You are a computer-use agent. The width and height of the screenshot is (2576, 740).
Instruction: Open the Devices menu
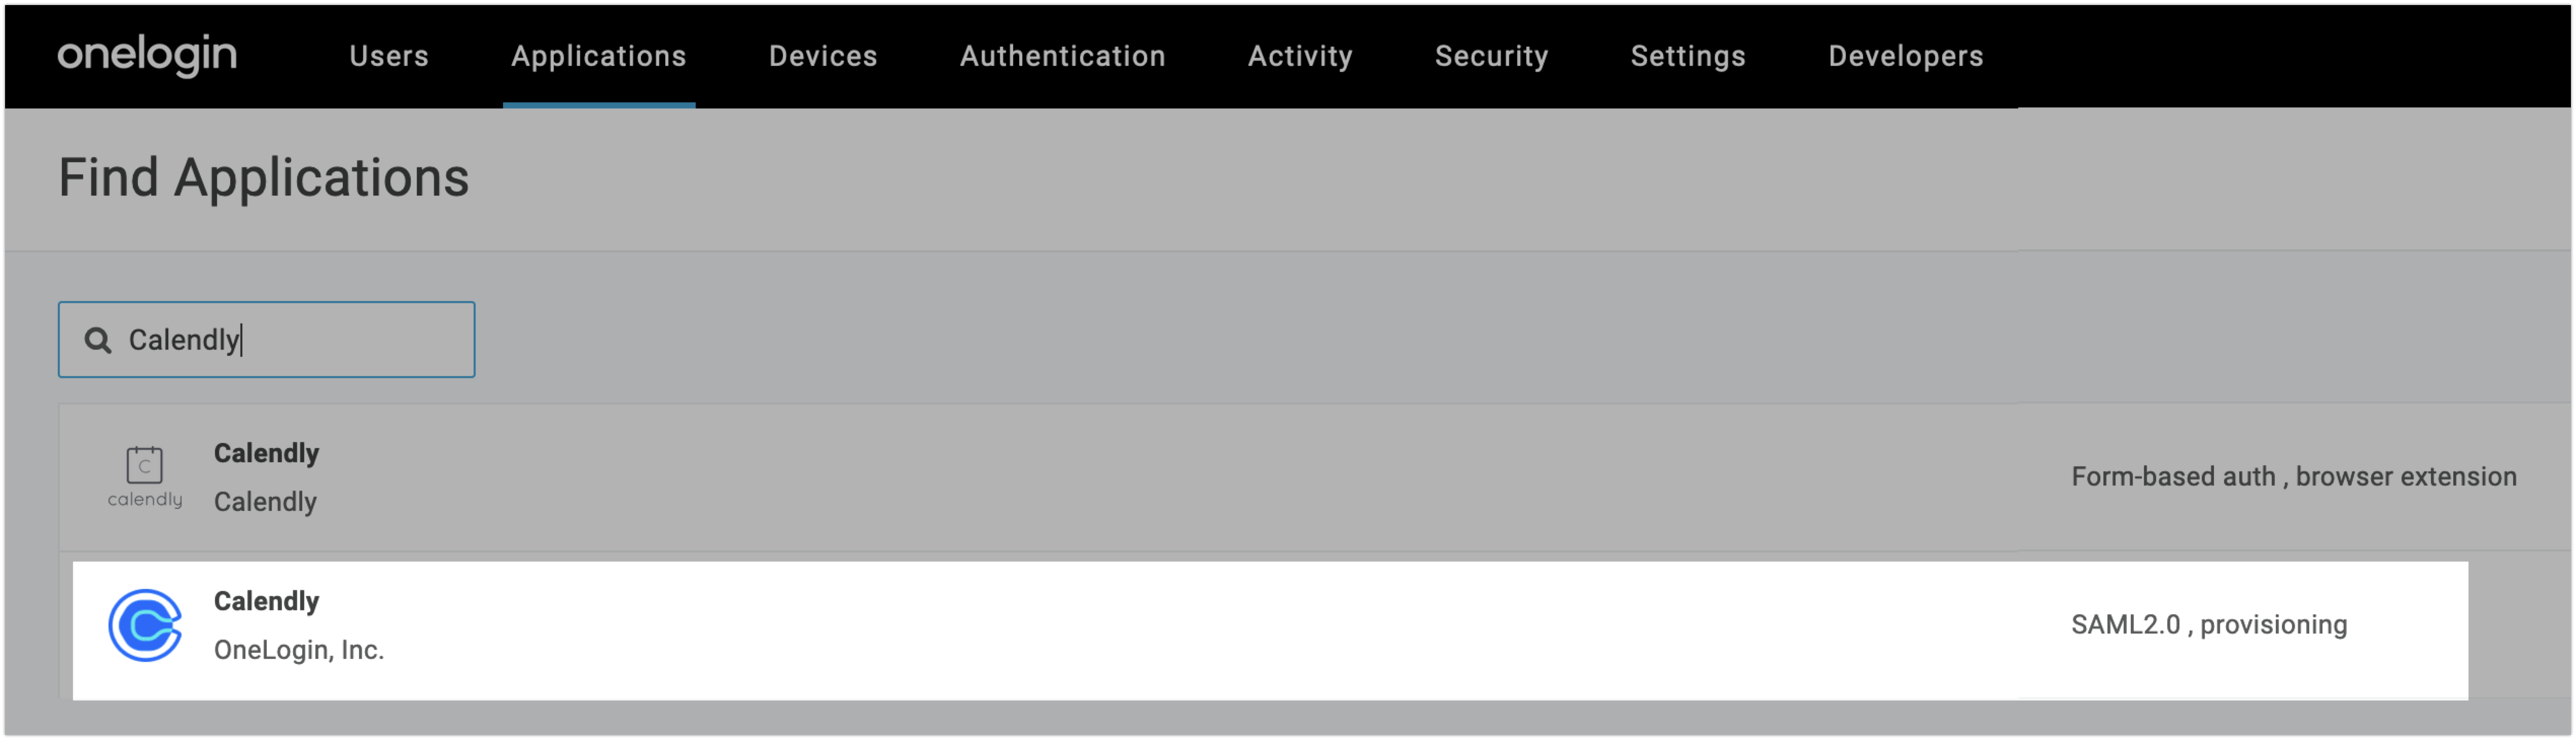(x=822, y=56)
